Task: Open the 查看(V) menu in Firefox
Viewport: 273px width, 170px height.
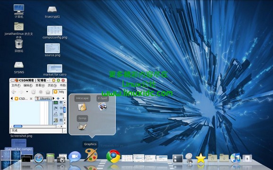Action: [40, 85]
